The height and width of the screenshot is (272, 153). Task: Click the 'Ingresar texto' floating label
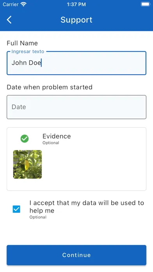point(28,52)
